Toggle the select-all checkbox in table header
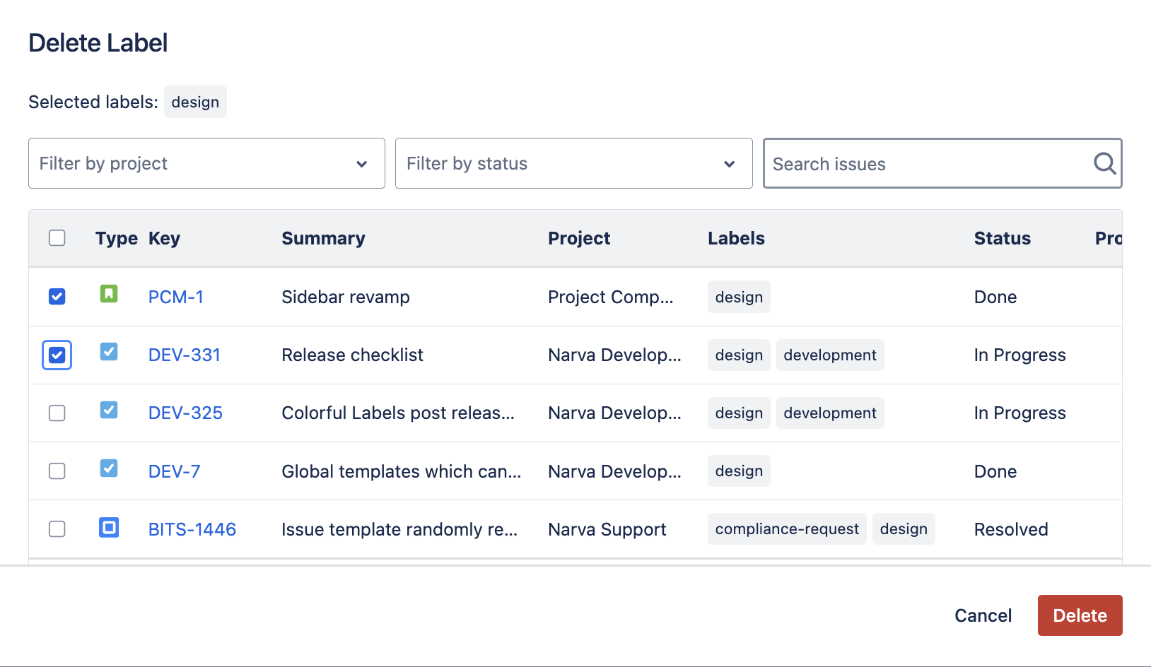The height and width of the screenshot is (667, 1151). 57,238
